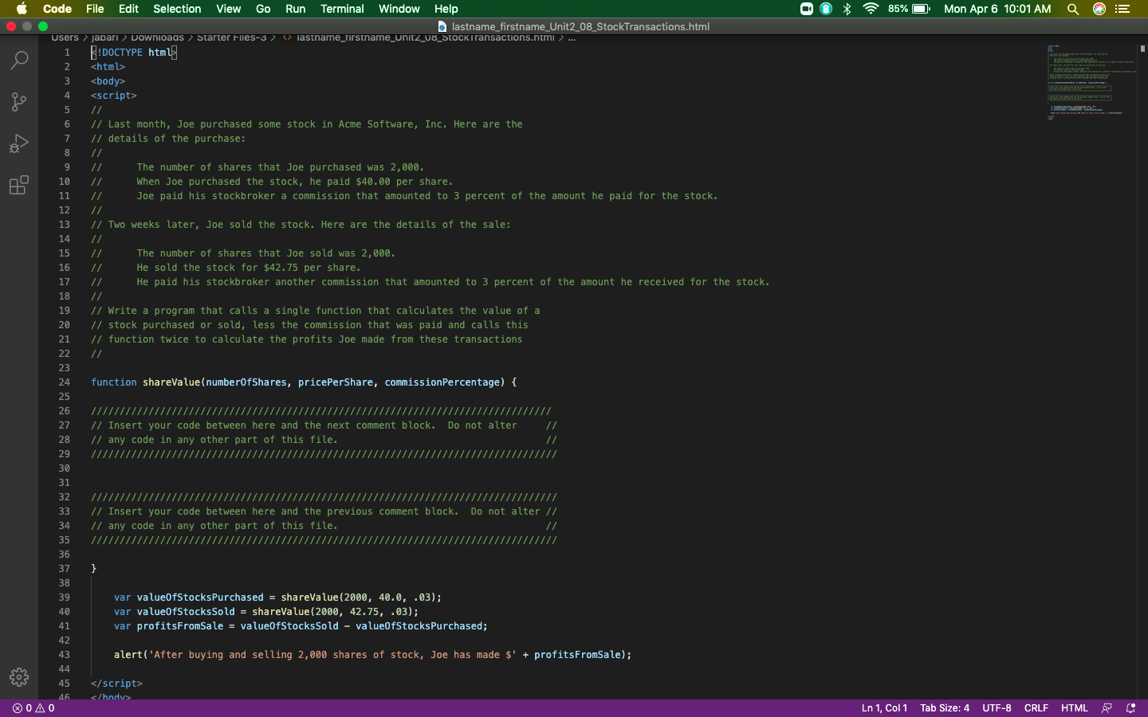This screenshot has width=1148, height=717.
Task: Open the Source Control view
Action: coord(19,102)
